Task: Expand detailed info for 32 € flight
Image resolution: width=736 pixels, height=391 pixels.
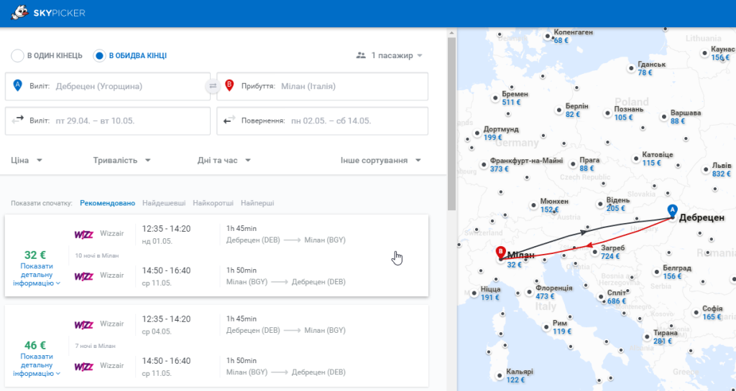Action: click(x=37, y=274)
